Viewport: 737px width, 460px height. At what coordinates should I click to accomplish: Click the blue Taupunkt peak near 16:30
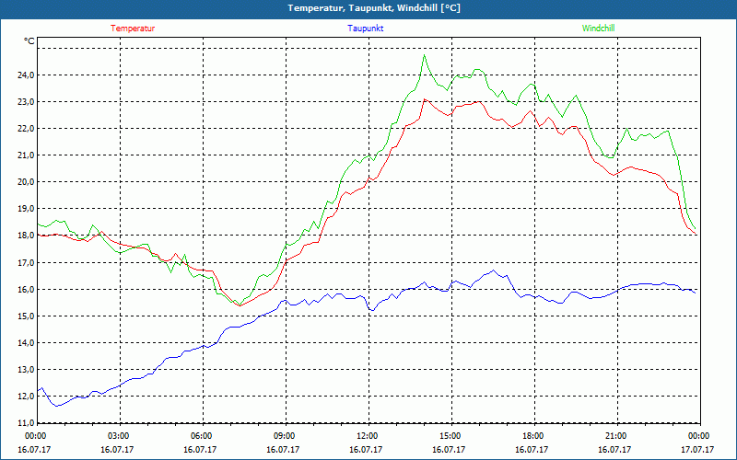click(493, 270)
